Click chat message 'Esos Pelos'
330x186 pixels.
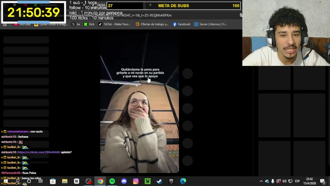29,173
